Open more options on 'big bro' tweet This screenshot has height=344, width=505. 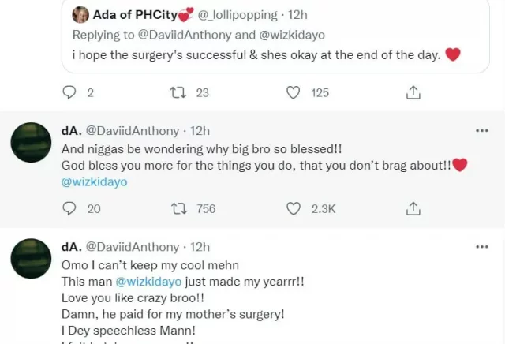[481, 130]
